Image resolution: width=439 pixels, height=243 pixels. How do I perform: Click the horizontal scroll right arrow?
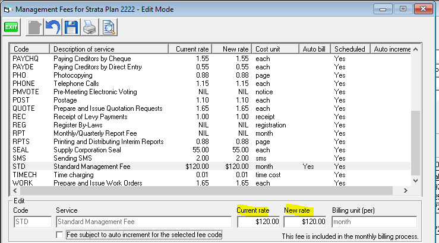tap(405, 190)
